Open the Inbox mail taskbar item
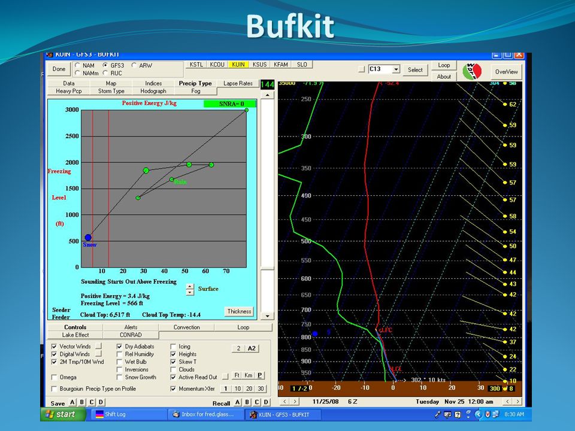The height and width of the screenshot is (431, 575). pyautogui.click(x=206, y=414)
